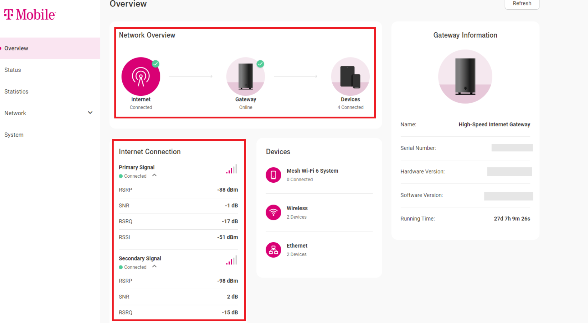Click the Refresh button
Viewport: 588px width, 323px height.
click(522, 3)
